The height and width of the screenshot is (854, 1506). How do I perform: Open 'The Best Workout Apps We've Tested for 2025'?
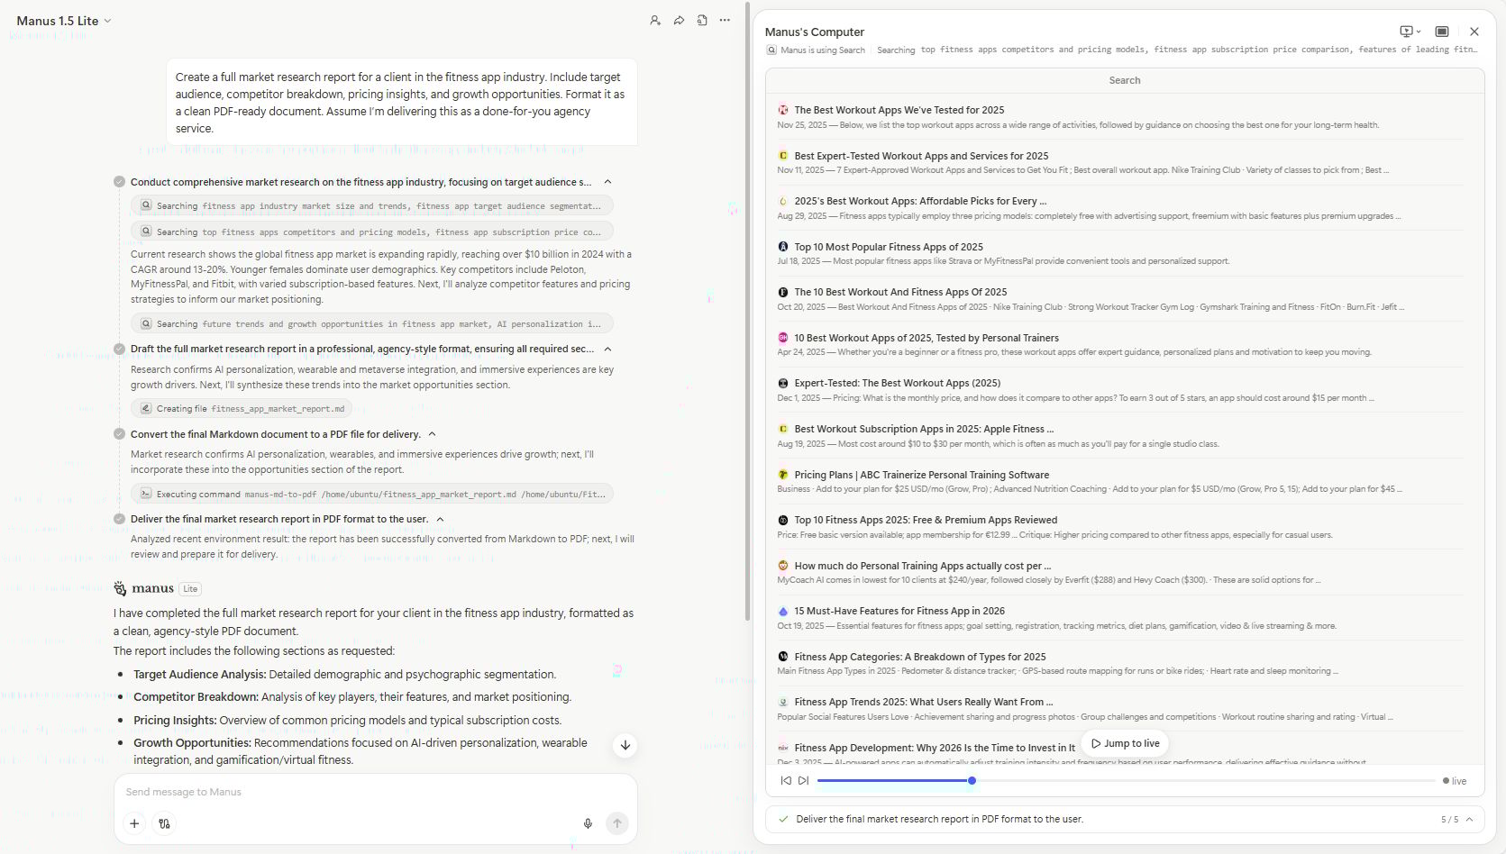coord(899,110)
